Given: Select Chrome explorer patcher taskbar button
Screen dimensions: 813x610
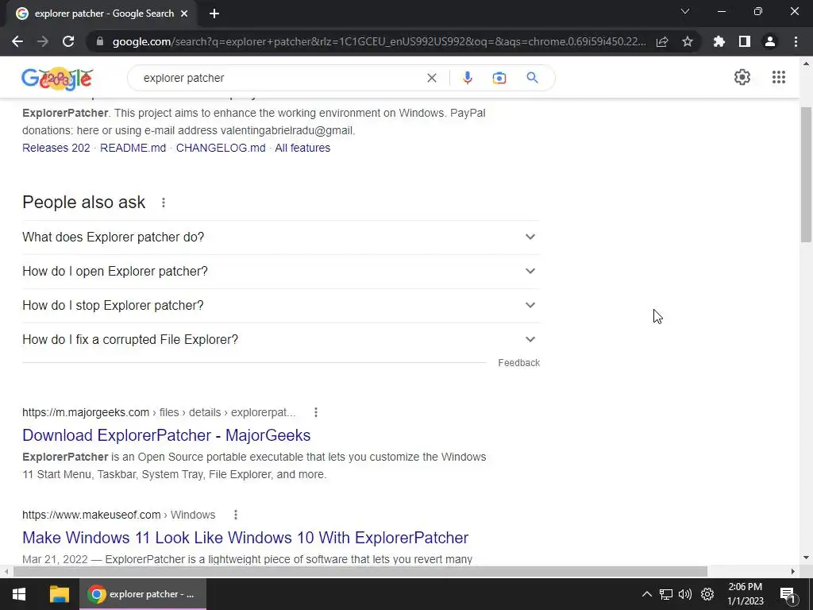Looking at the screenshot, I should (143, 594).
